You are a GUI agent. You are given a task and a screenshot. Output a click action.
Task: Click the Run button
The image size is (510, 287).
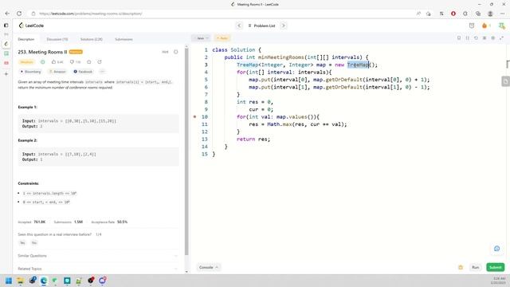475,267
